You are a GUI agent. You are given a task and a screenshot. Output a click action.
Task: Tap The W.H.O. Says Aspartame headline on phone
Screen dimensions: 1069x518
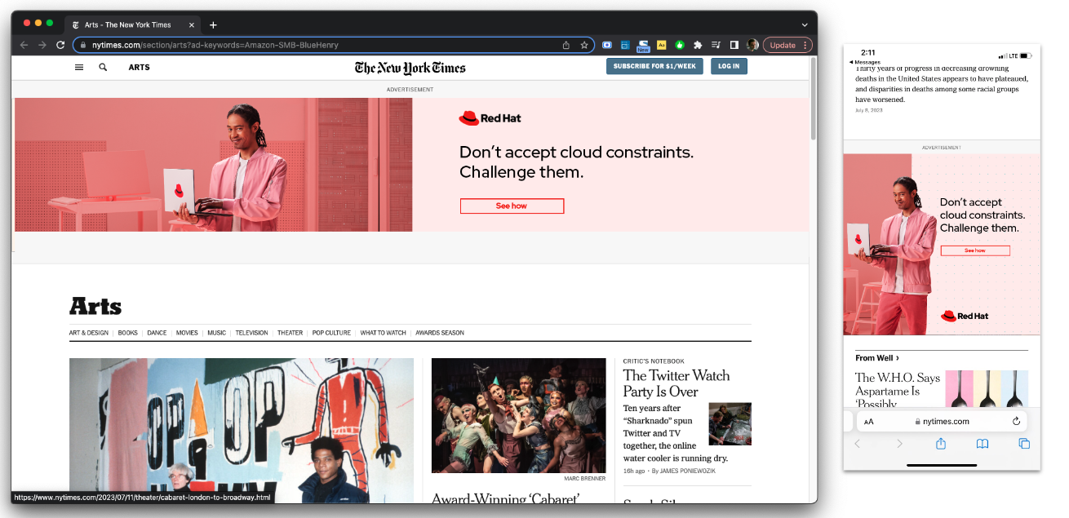898,391
